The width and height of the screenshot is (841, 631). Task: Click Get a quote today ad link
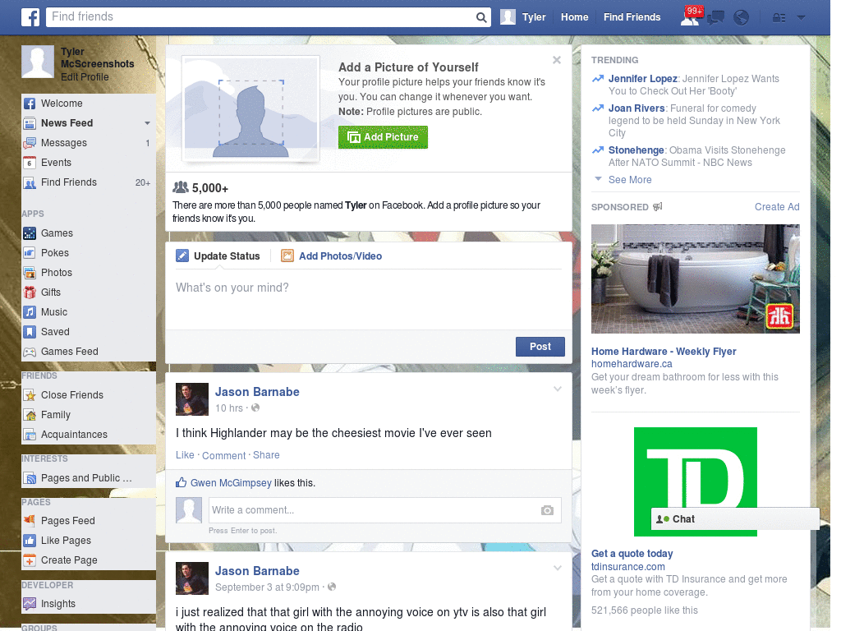coord(632,554)
